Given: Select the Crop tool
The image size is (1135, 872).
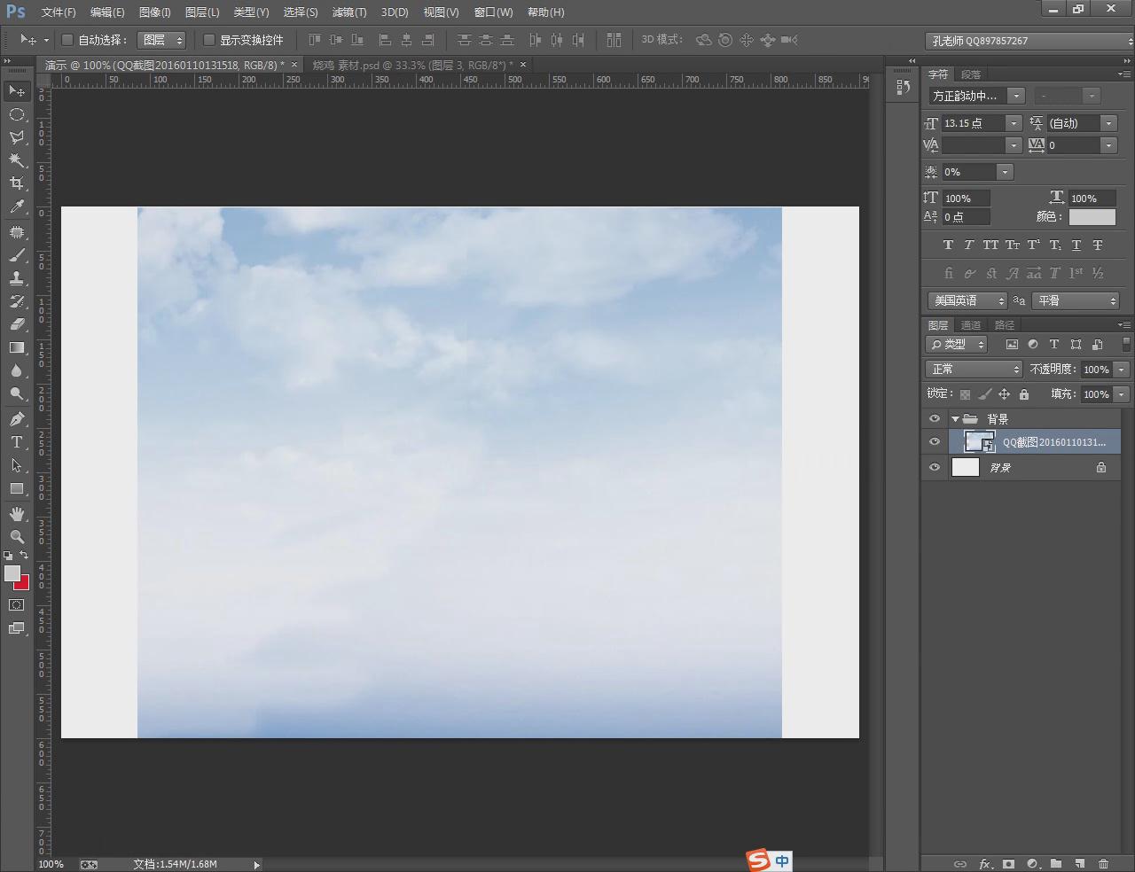Looking at the screenshot, I should (17, 183).
